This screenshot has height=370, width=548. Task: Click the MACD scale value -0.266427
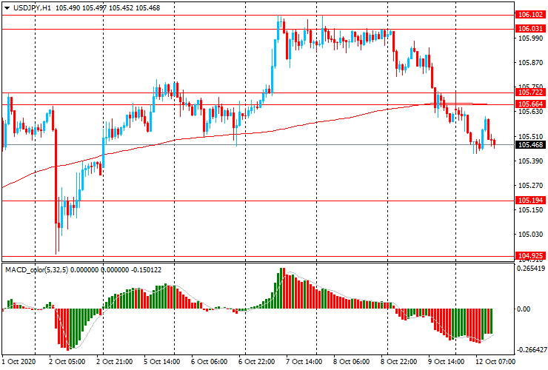532,350
